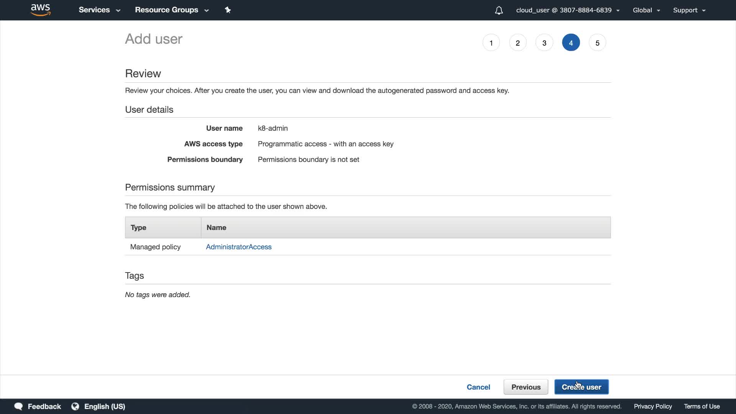The width and height of the screenshot is (736, 414).
Task: Open the Resource Groups dropdown
Action: [x=171, y=10]
